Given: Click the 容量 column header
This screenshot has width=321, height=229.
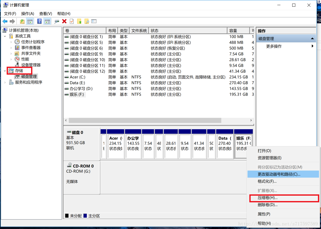Looking at the screenshot, I should pyautogui.click(x=238, y=31).
